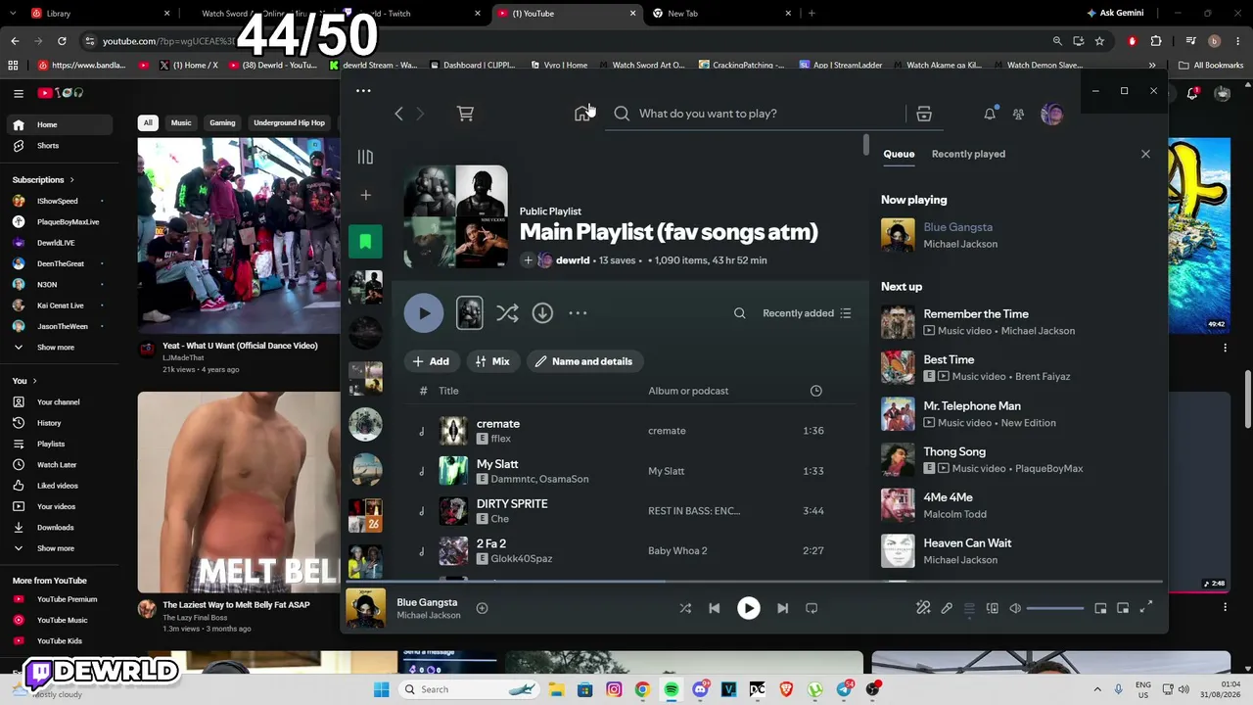Screen dimensions: 1253x705
Task: Open Your Library icon in Spotify sidebar
Action: [x=365, y=157]
